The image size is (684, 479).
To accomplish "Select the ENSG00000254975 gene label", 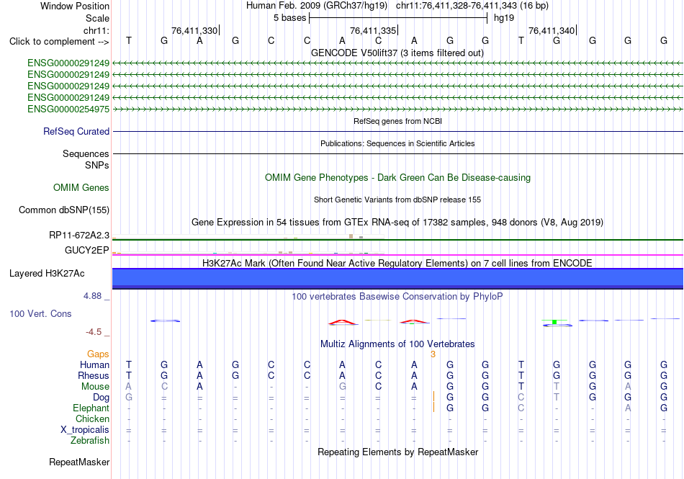I will click(68, 109).
